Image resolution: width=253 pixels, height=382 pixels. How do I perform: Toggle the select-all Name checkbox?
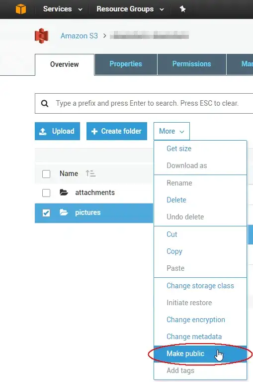click(46, 174)
